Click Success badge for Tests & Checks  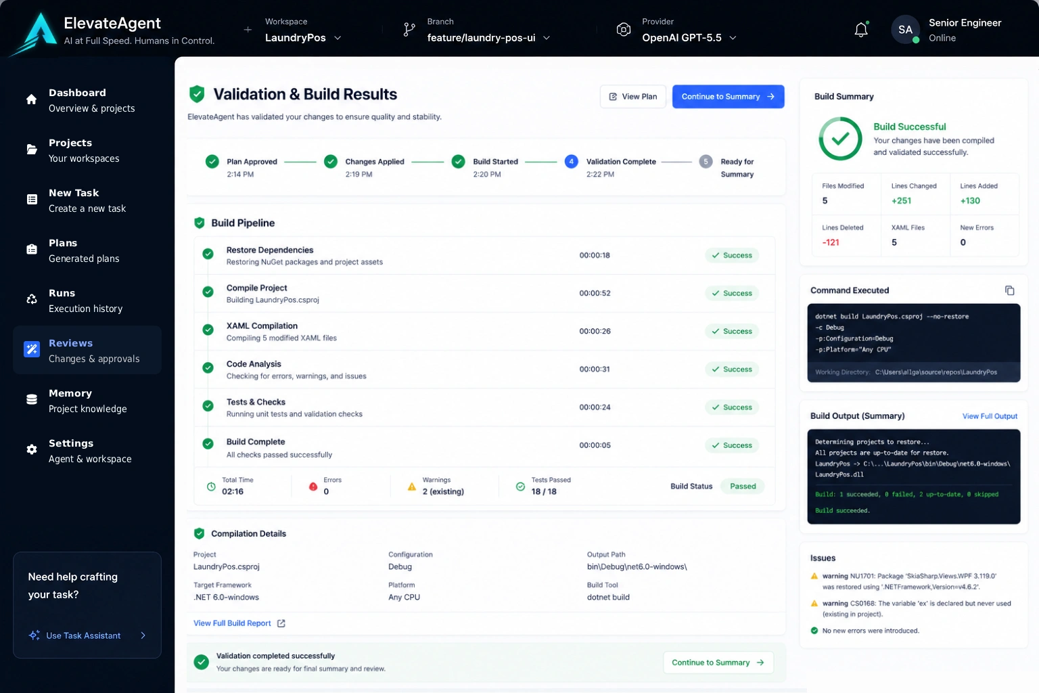(x=732, y=407)
